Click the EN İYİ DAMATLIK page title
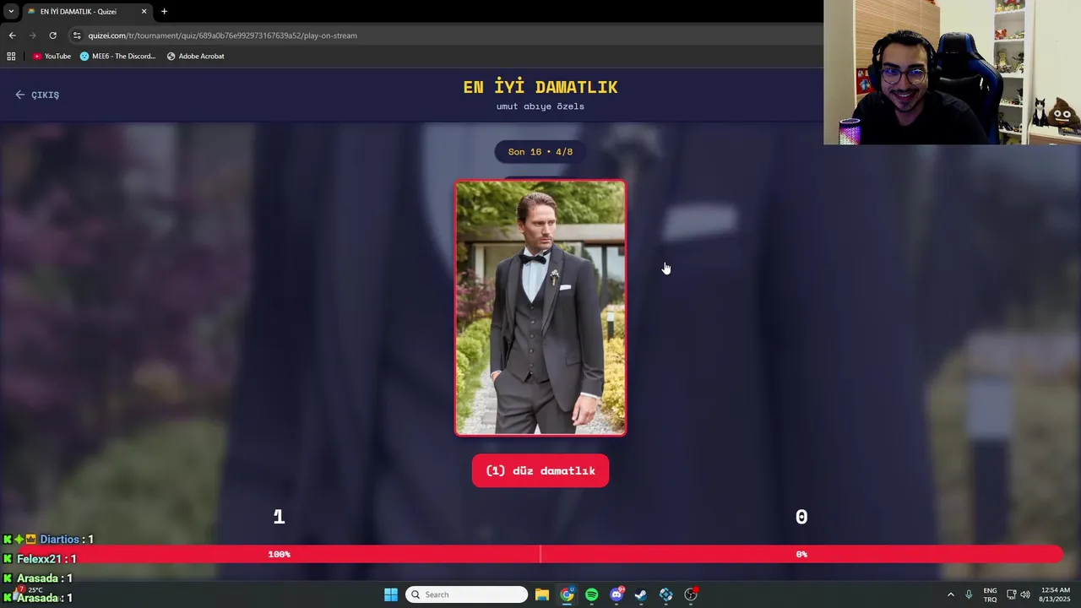Image resolution: width=1081 pixels, height=608 pixels. click(x=540, y=87)
